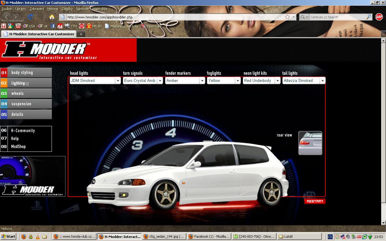Open the Záložky menu
This screenshot has width=386, height=241.
(67, 9)
